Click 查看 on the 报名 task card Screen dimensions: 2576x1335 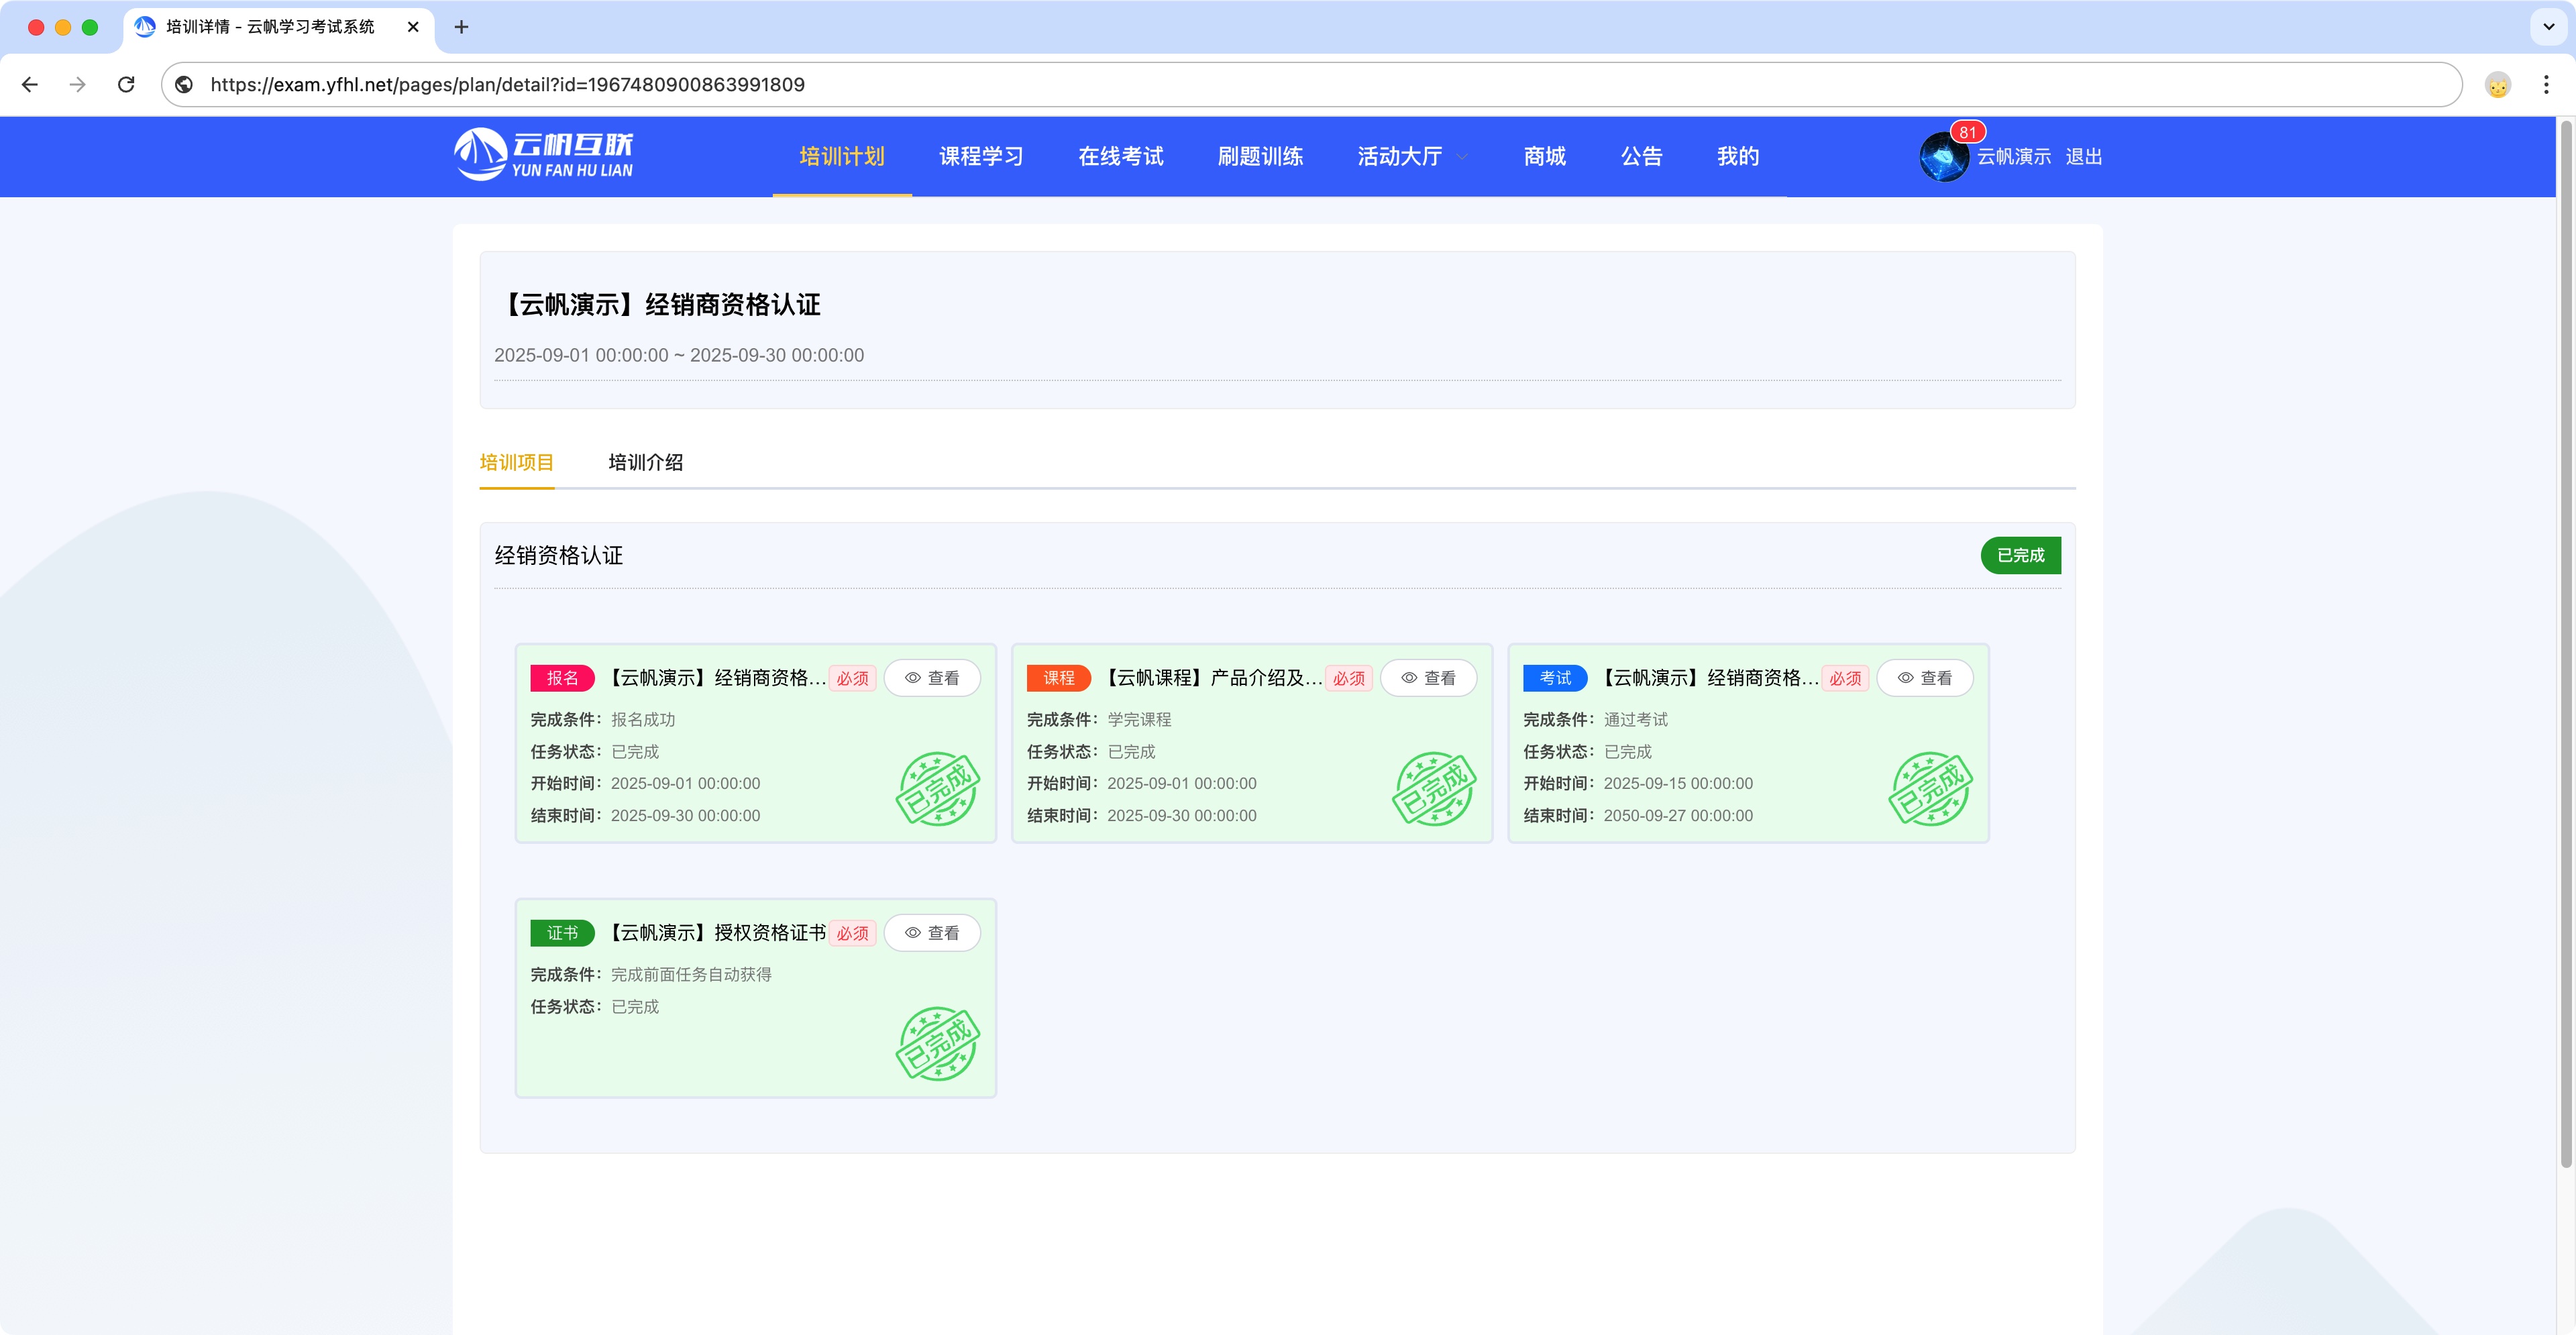[931, 678]
